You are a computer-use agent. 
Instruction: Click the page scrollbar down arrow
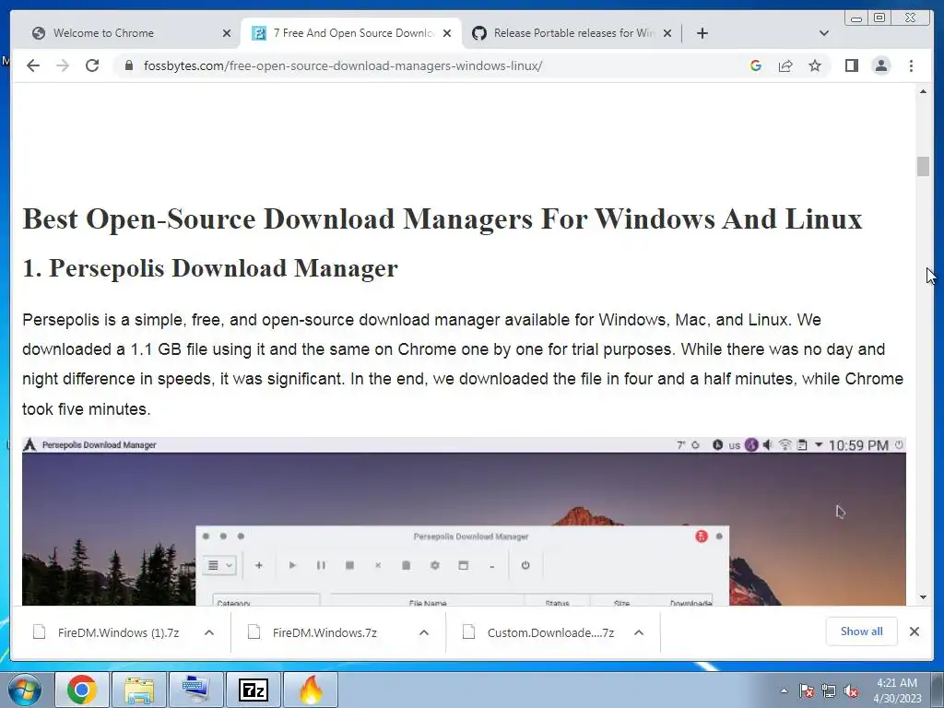[923, 597]
